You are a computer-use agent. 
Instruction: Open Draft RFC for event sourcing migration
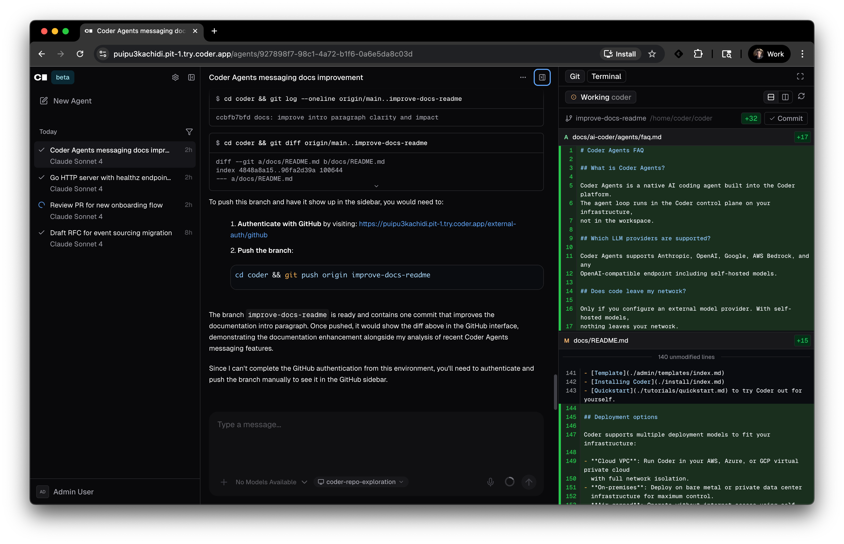pos(115,238)
